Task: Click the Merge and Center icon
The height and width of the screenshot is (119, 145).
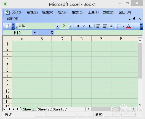Action: point(111,26)
